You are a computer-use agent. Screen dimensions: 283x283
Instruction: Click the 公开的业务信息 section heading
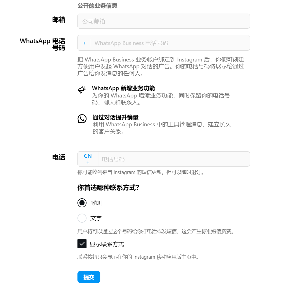[x=97, y=6]
